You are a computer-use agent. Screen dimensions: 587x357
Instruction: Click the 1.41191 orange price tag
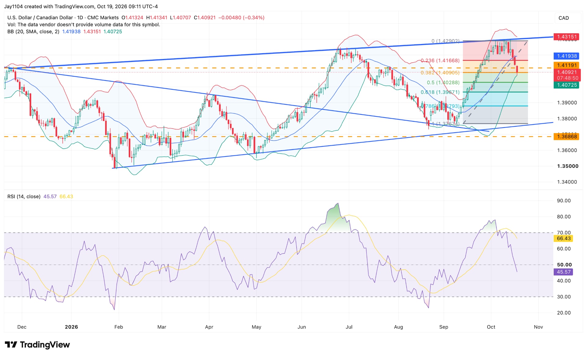click(x=567, y=65)
